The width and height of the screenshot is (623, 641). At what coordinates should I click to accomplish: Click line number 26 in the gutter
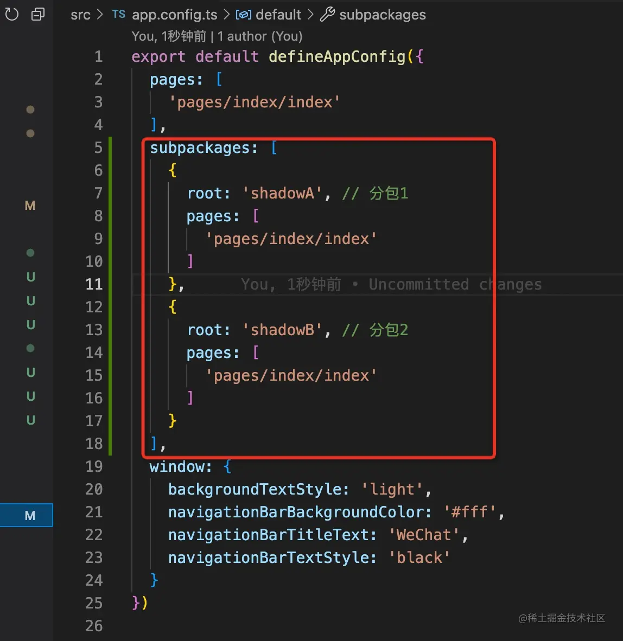click(x=94, y=626)
